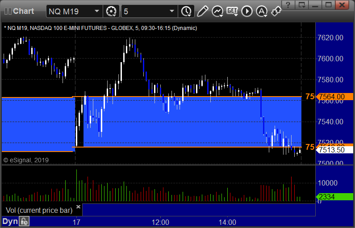355x228 pixels.
Task: Minimize the Chart window
Action: (315, 5)
